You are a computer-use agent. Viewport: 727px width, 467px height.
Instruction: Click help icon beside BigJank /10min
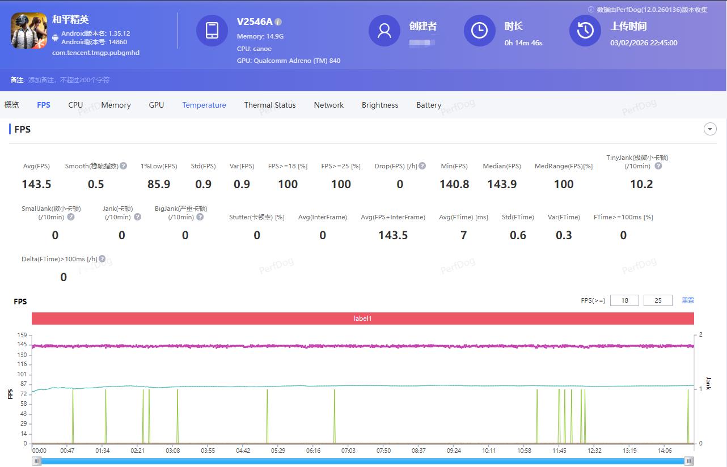click(x=200, y=217)
